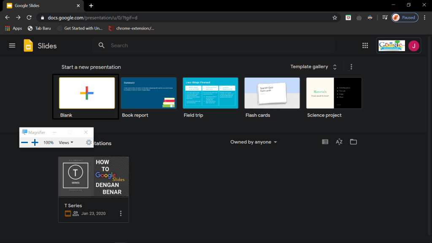Open the Magnifier Views dropdown

(66, 143)
